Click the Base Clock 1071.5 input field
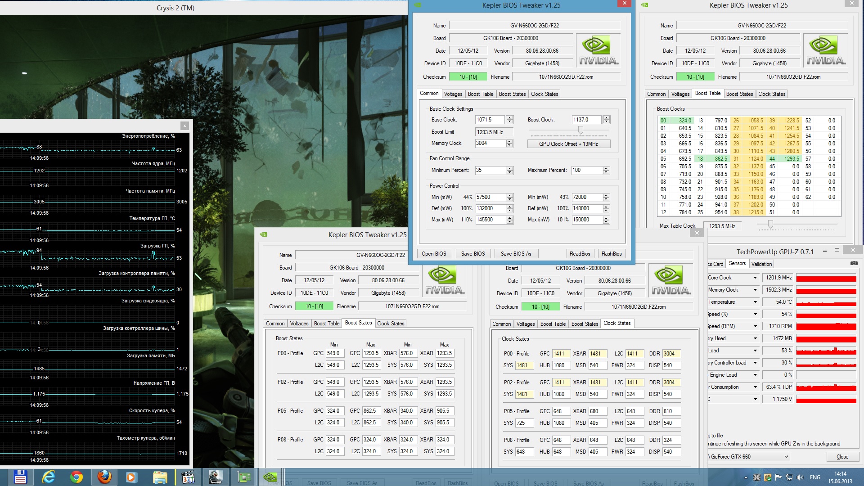 [490, 120]
